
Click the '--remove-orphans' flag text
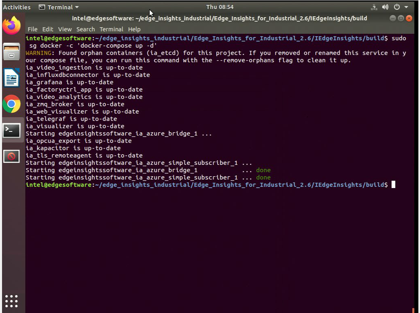pyautogui.click(x=245, y=60)
